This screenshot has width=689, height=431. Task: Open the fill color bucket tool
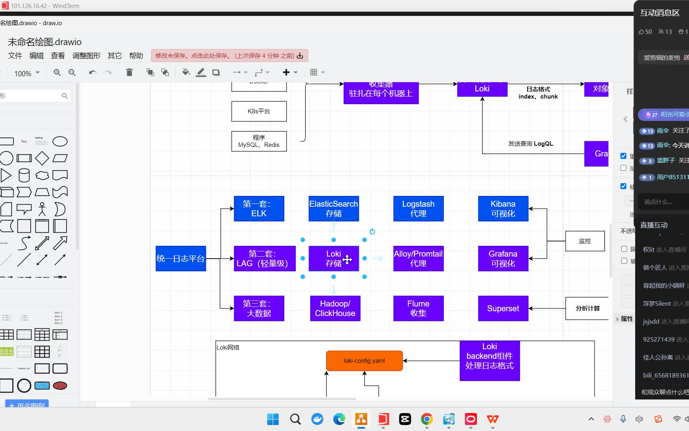click(x=186, y=72)
